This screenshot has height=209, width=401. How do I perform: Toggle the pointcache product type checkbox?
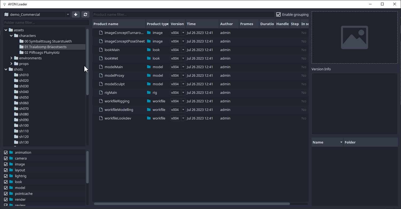click(x=6, y=193)
